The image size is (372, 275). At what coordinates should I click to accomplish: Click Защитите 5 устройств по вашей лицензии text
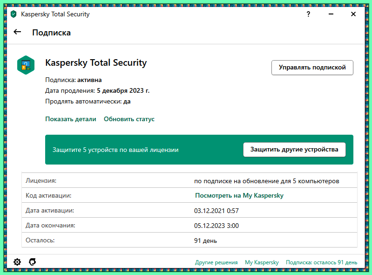[115, 150]
